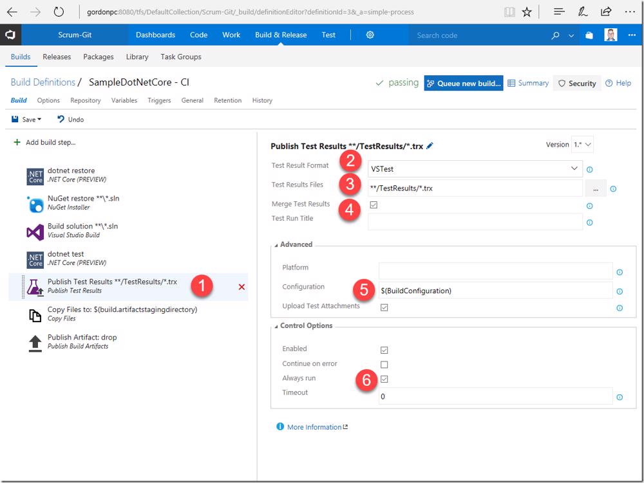Screen dimensions: 644x483
Task: Click Undo button
Action: point(70,120)
